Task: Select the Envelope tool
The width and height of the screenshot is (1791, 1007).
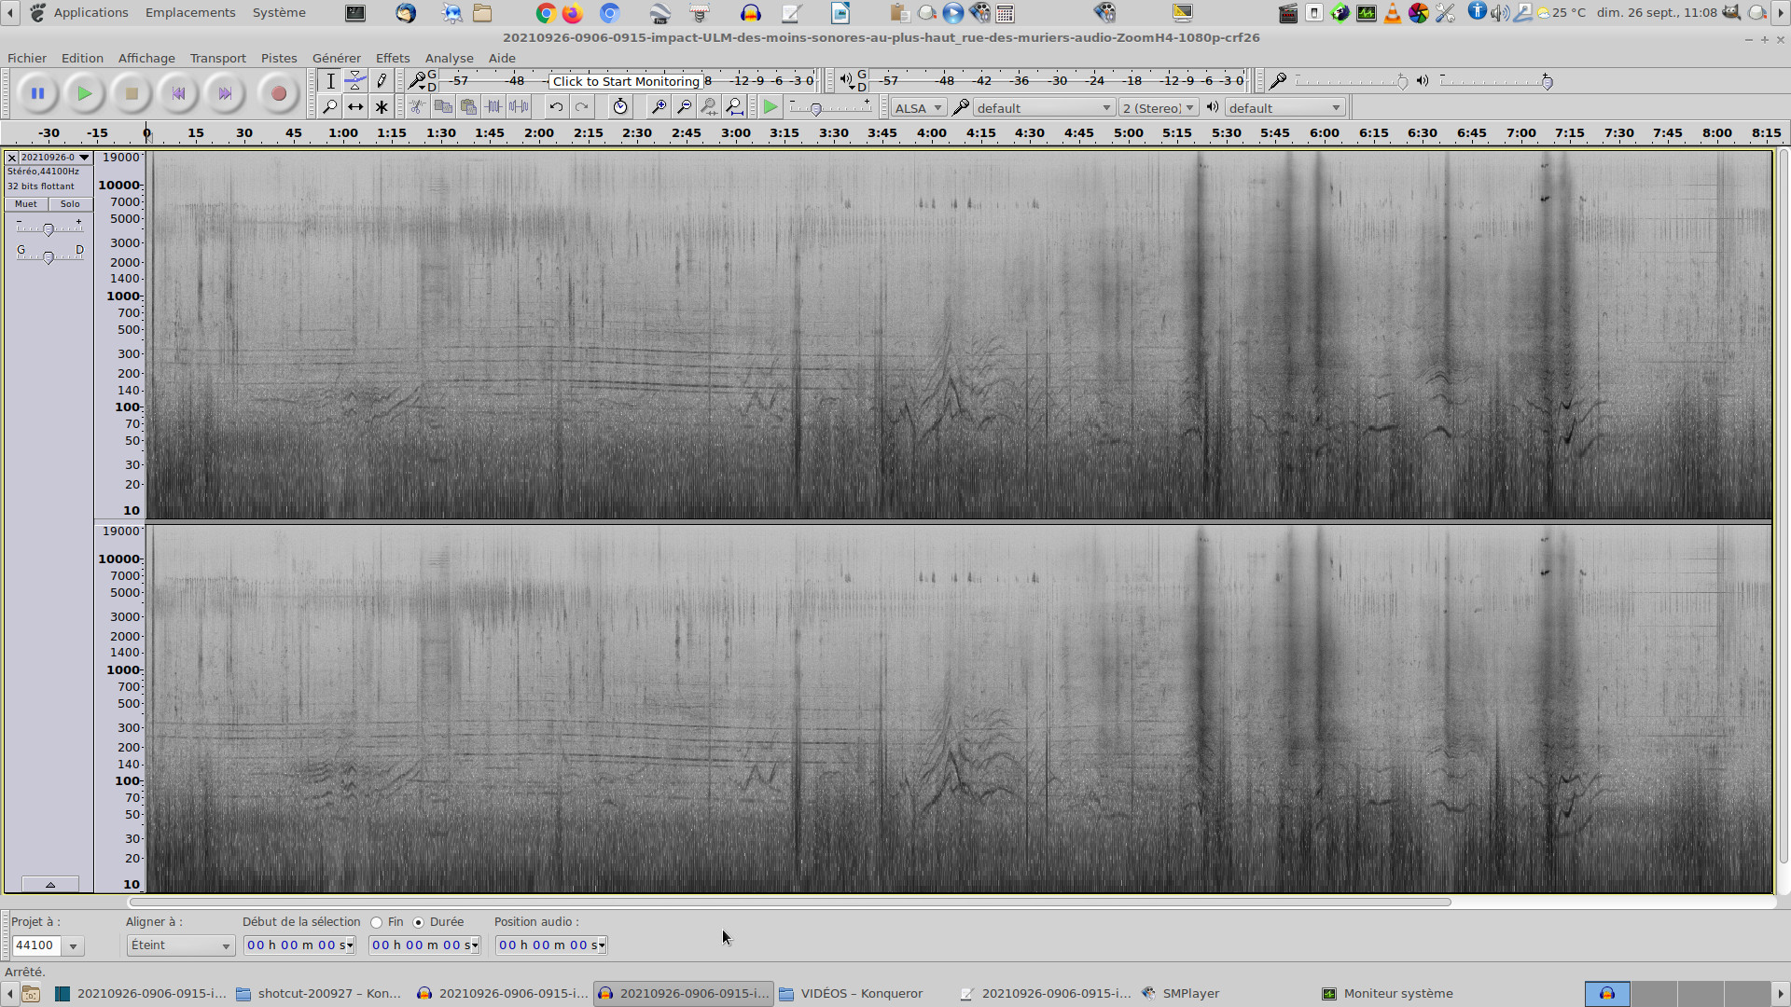Action: (x=355, y=81)
